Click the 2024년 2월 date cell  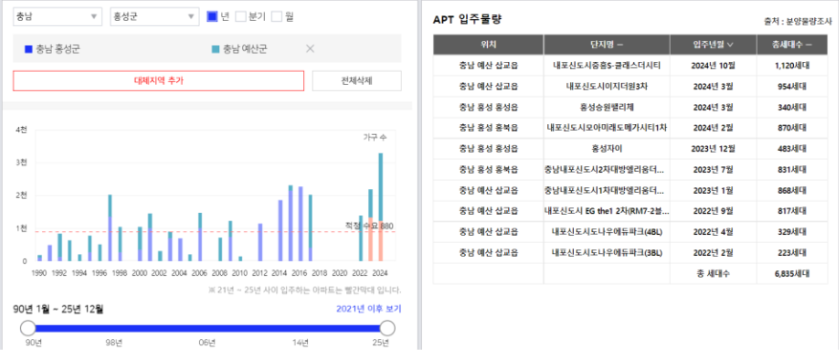coord(715,128)
